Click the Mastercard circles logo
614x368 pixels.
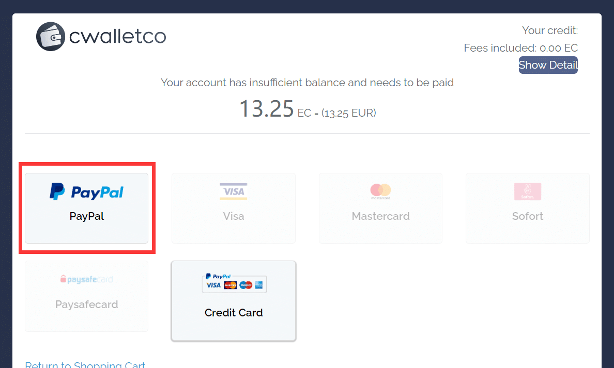coord(380,191)
